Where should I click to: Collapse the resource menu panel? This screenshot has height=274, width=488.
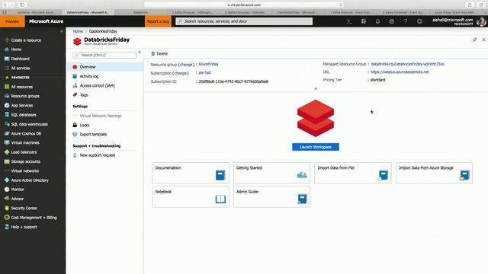pyautogui.click(x=140, y=53)
